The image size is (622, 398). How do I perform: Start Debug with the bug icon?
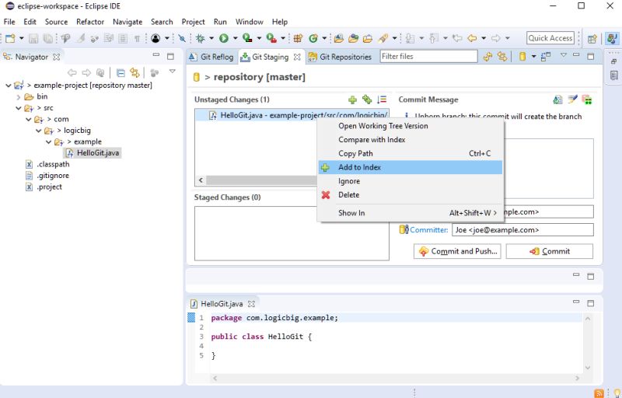pos(200,38)
